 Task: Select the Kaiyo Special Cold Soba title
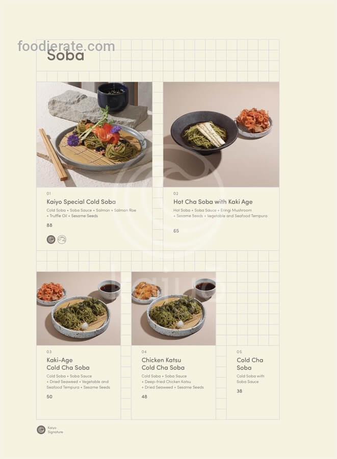[81, 201]
